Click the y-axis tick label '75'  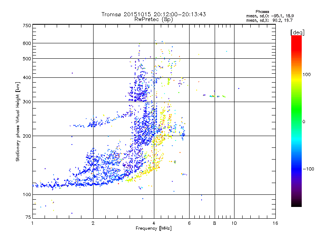28,217
